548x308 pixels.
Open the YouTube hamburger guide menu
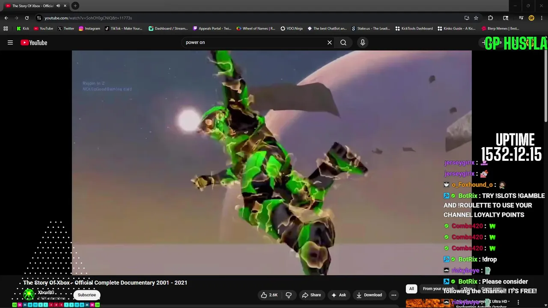click(10, 42)
